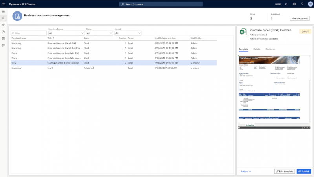Viewport: 314px width, 177px height.
Task: Click the Search for a page box
Action: (161, 4)
